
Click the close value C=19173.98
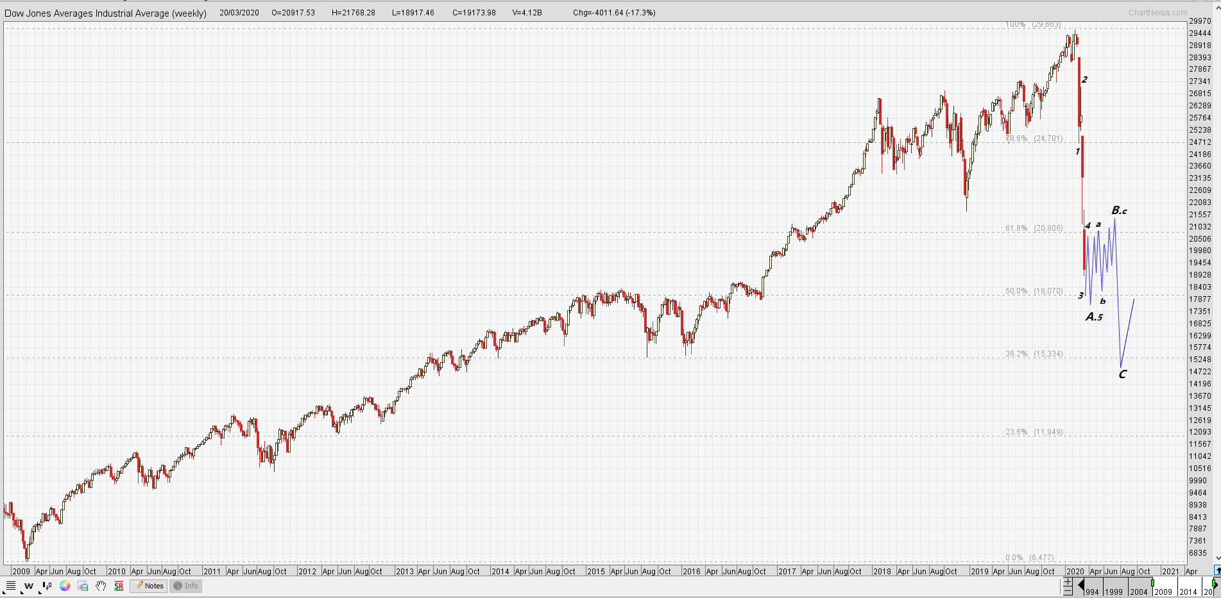(x=474, y=13)
